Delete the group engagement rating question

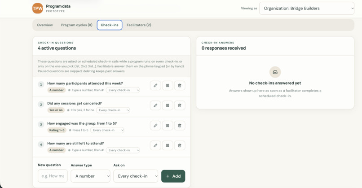click(179, 126)
